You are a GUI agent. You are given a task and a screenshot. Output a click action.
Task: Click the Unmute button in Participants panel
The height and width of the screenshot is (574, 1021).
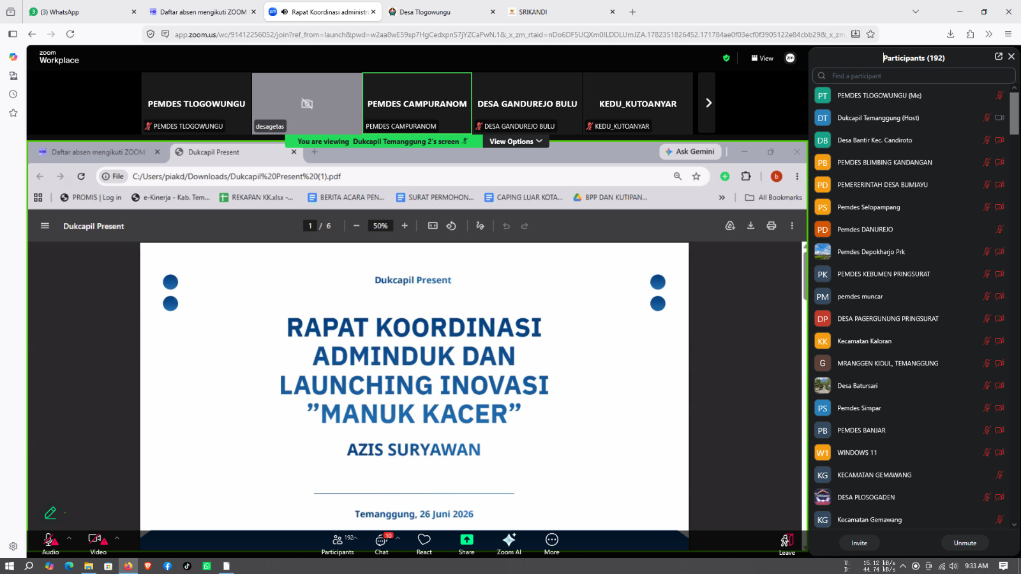(x=965, y=543)
